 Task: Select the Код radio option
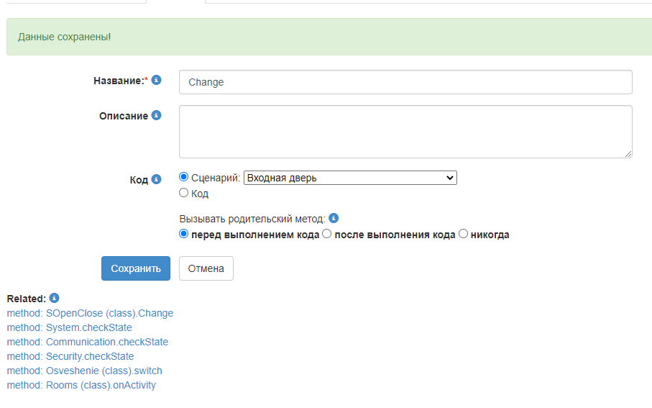pos(183,193)
